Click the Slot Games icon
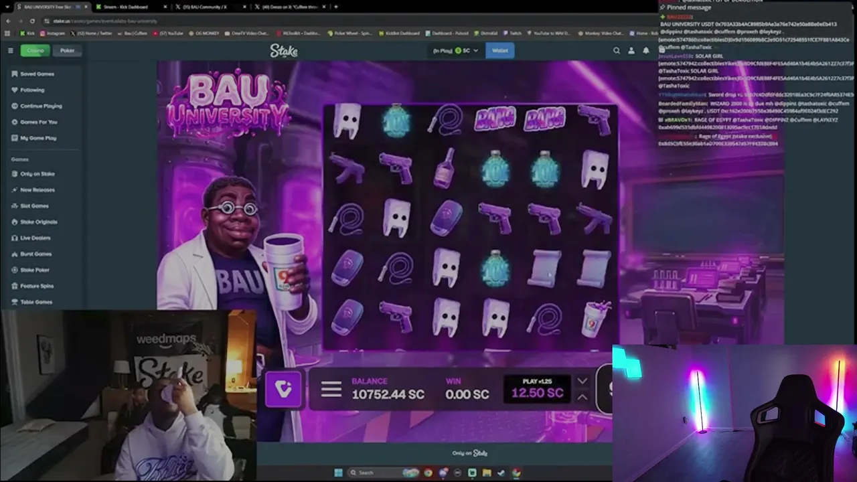Screen dimensions: 857x482 (15, 206)
